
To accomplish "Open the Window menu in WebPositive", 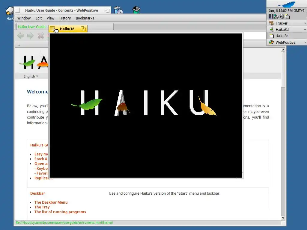I will tap(24, 18).
